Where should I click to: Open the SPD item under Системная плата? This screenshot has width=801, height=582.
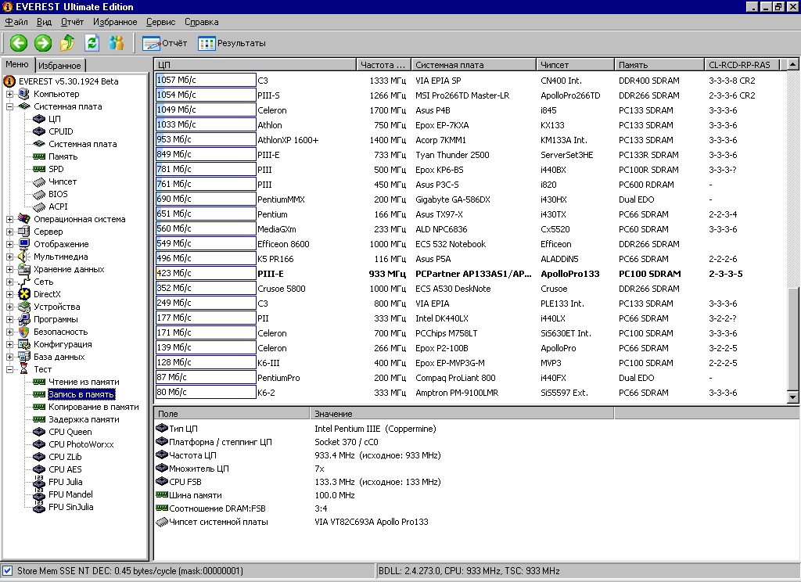[56, 169]
